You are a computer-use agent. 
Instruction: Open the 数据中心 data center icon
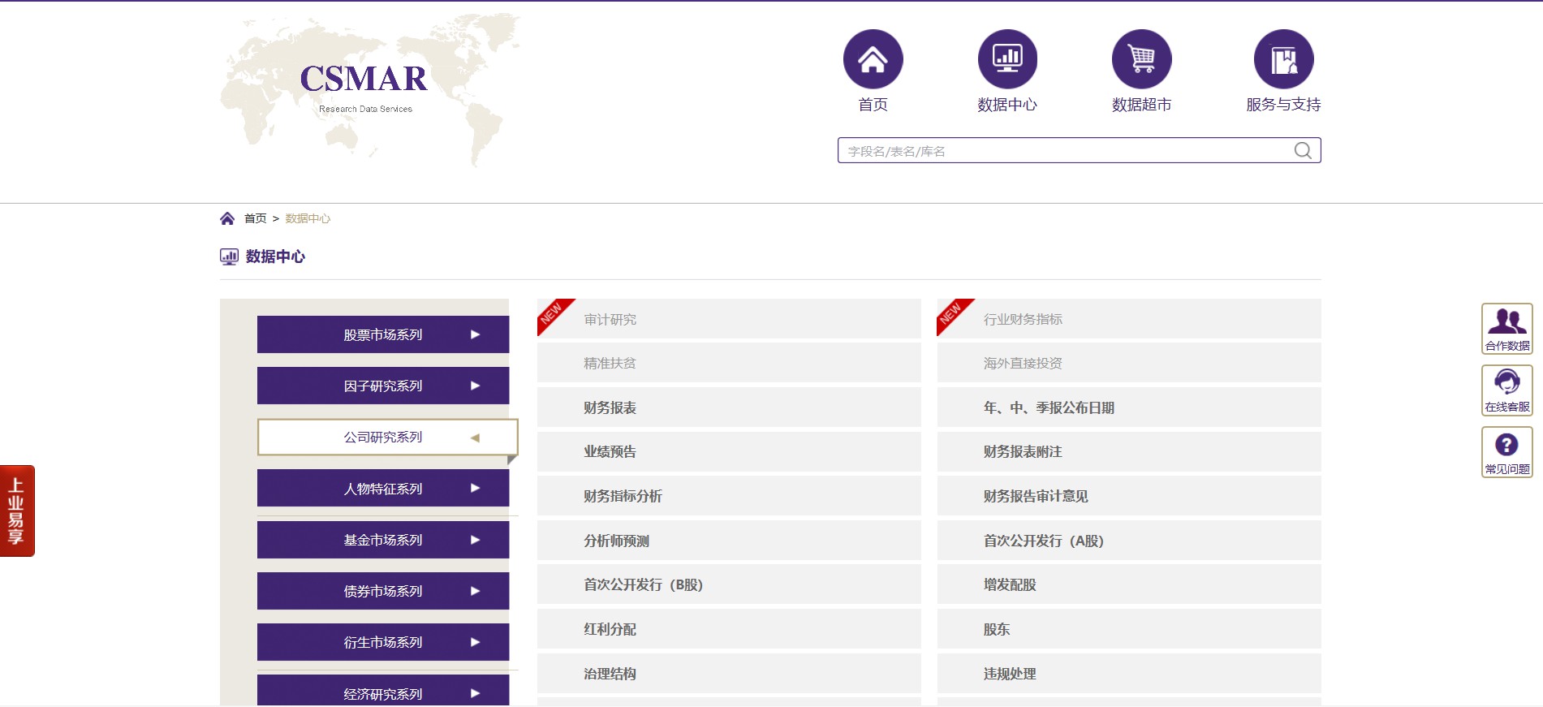pyautogui.click(x=1006, y=59)
